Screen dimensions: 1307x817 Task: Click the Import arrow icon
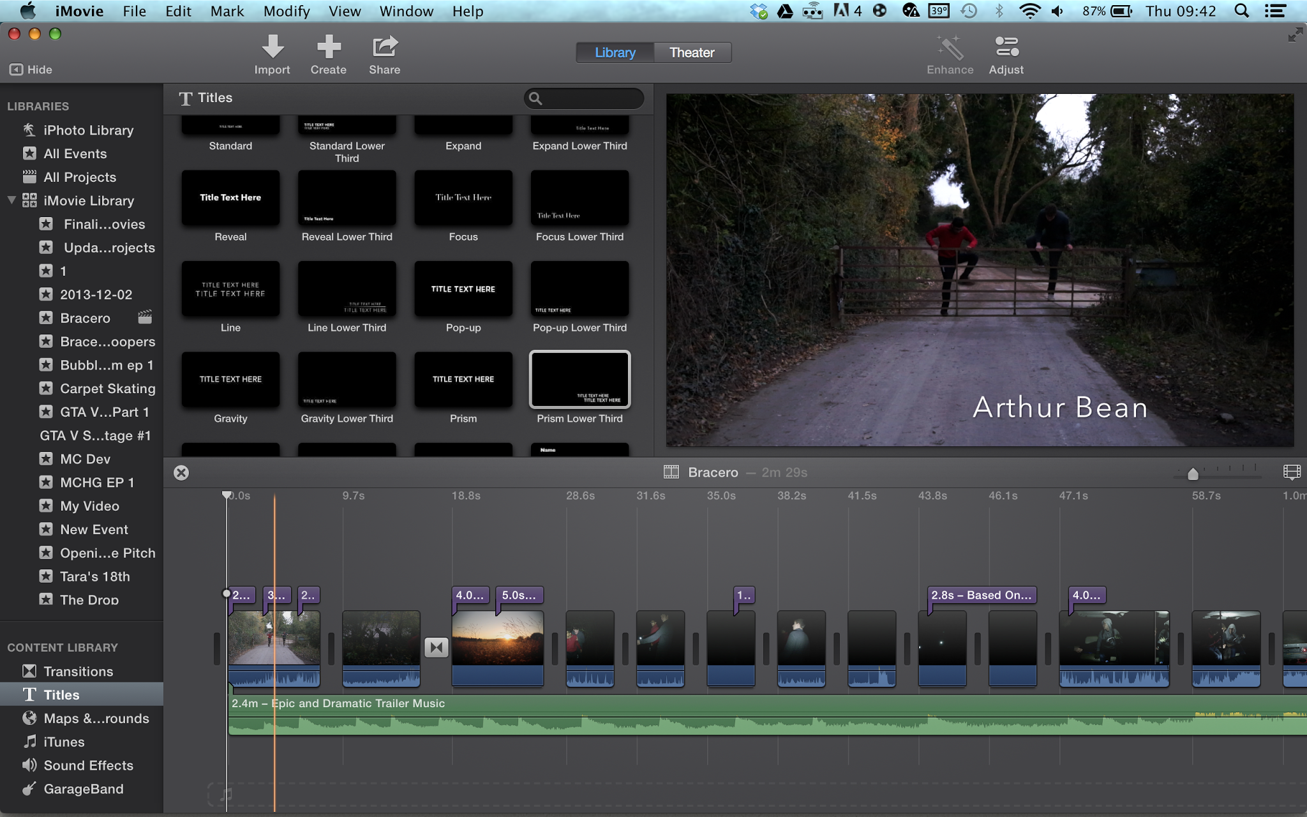(273, 47)
